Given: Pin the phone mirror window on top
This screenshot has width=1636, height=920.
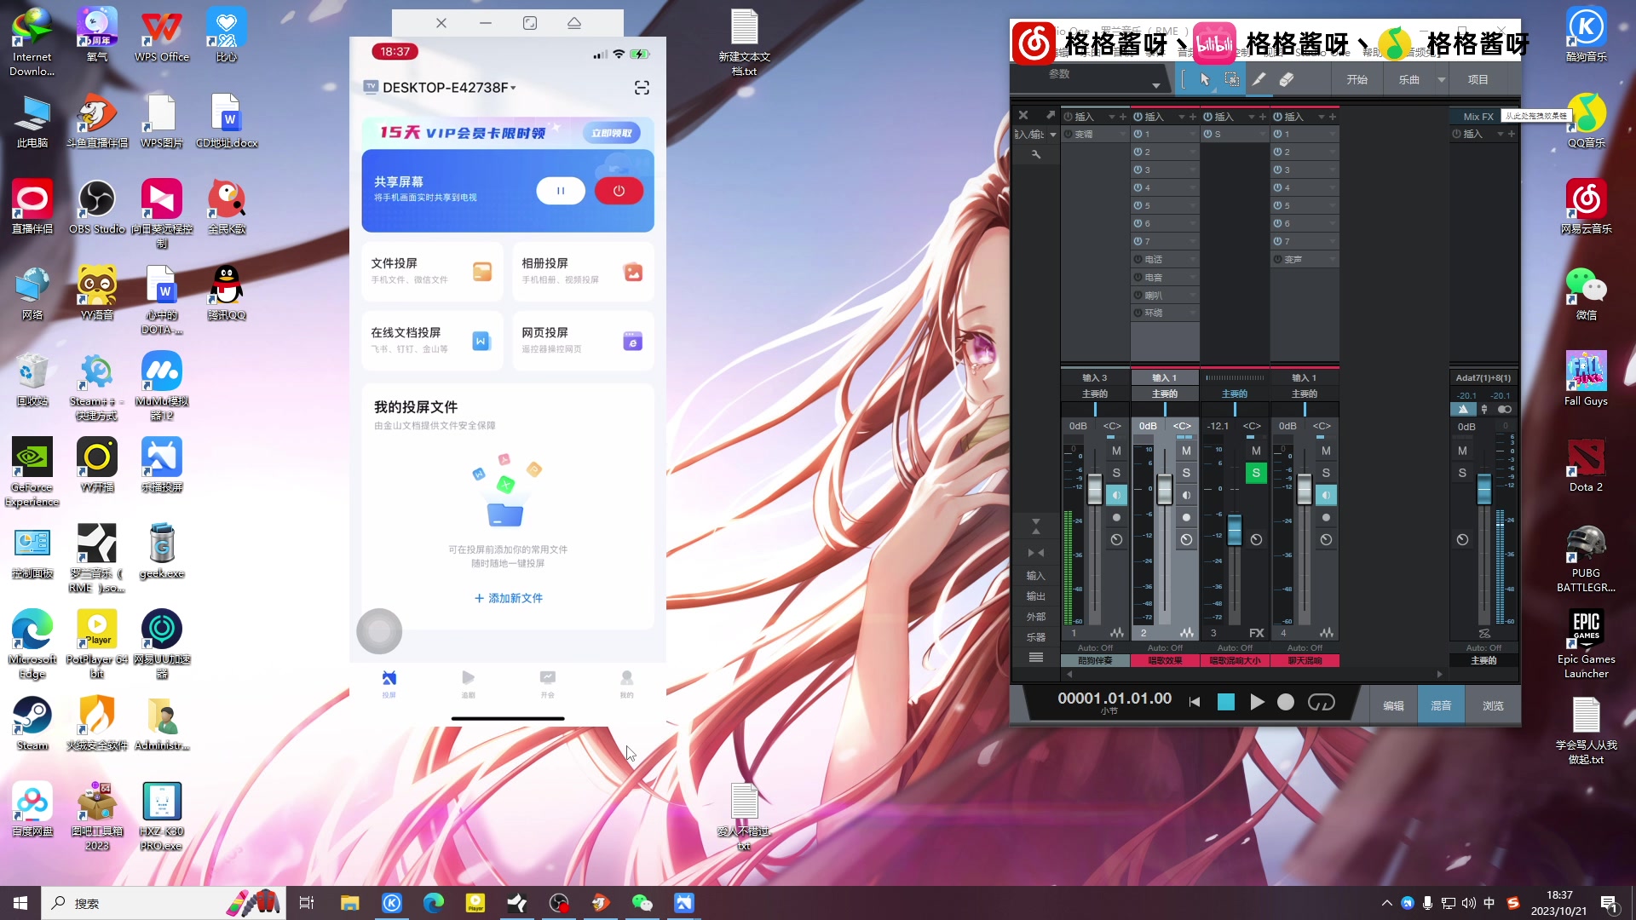Looking at the screenshot, I should (x=574, y=23).
